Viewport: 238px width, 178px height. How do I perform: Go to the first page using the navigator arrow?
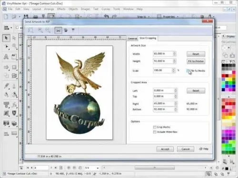click(x=28, y=168)
